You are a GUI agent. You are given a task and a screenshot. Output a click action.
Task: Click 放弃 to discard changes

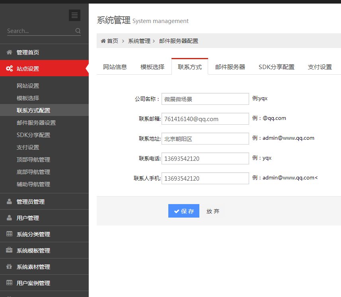click(213, 211)
